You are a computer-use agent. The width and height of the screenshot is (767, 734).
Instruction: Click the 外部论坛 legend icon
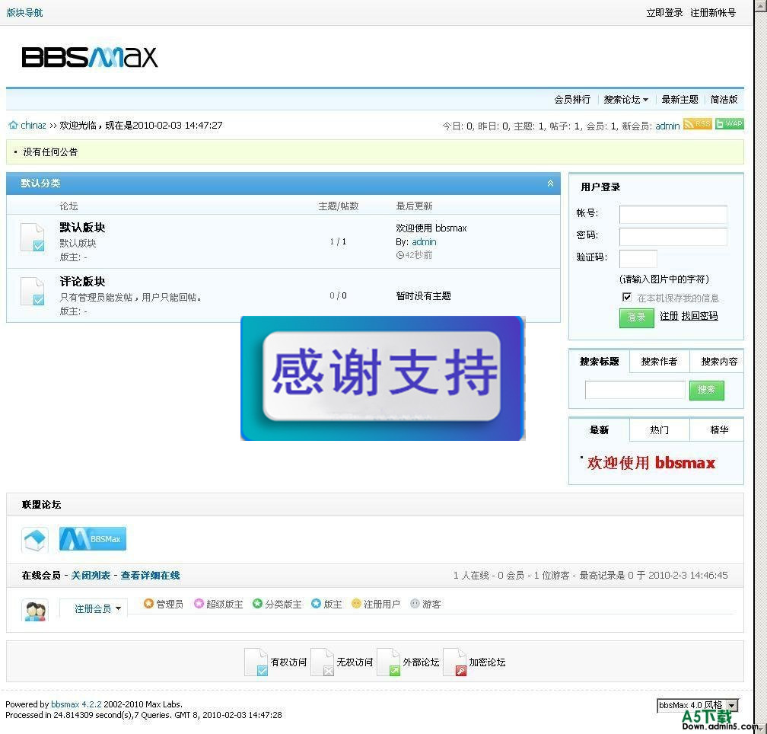pos(388,662)
